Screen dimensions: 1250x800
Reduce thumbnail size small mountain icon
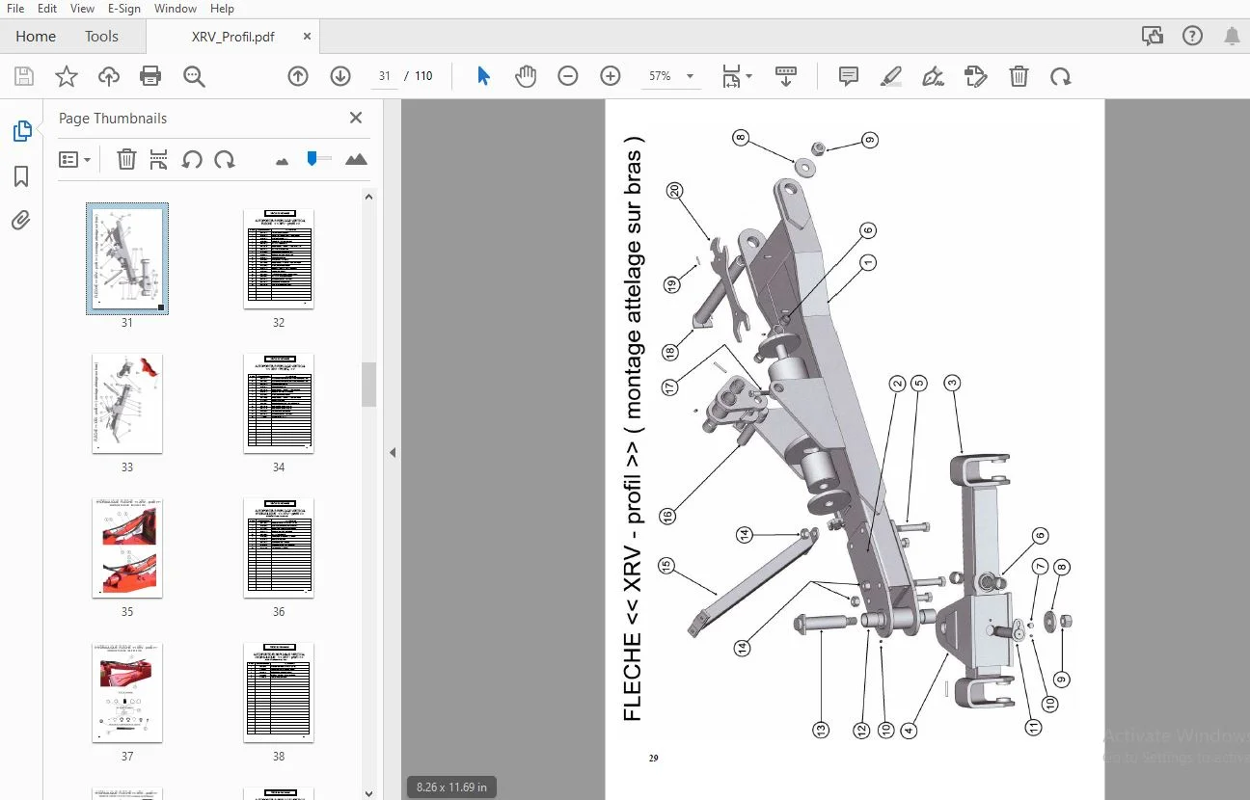coord(282,161)
